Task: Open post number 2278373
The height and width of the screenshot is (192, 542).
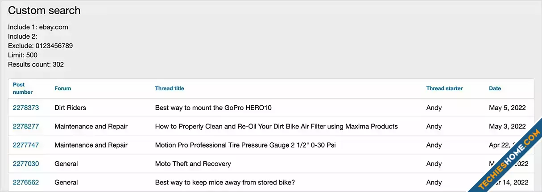Action: (26, 108)
